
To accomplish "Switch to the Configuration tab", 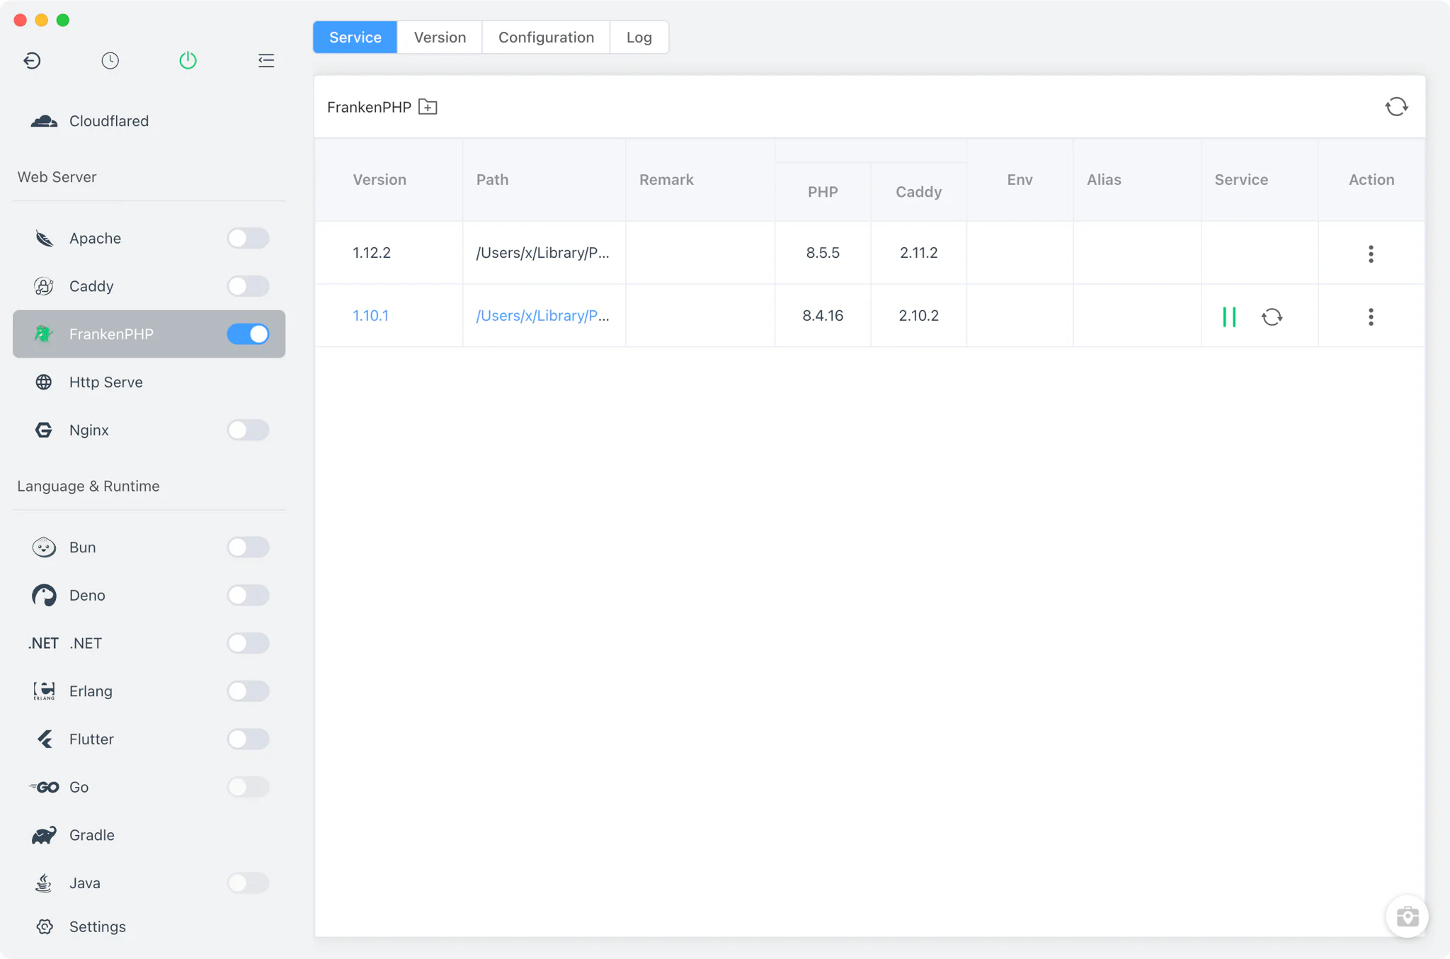I will pyautogui.click(x=546, y=37).
